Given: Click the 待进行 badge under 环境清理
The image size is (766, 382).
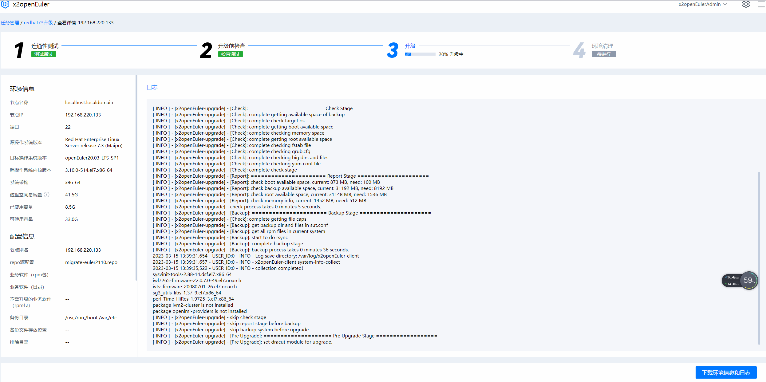Looking at the screenshot, I should [x=604, y=54].
